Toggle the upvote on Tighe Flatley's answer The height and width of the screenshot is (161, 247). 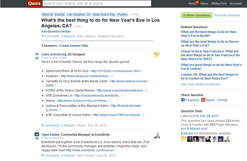37,134
